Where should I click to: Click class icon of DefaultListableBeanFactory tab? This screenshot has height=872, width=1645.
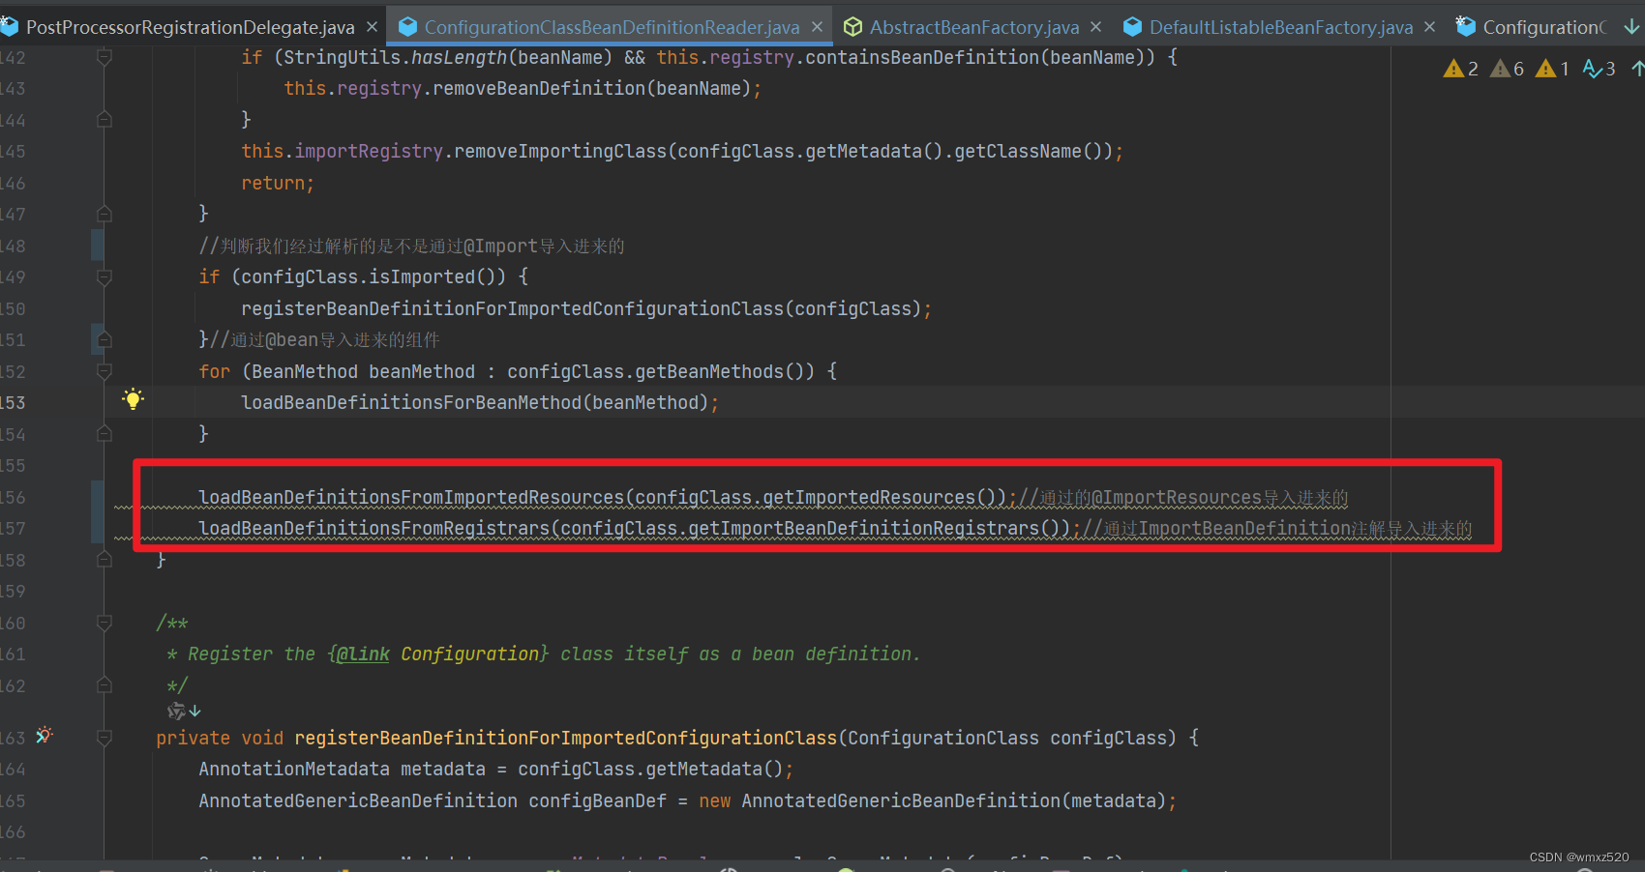[1132, 27]
